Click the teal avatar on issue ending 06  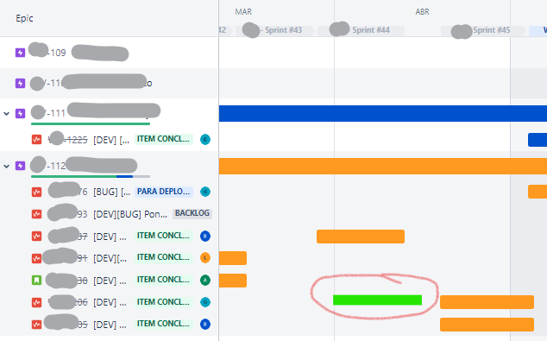205,302
